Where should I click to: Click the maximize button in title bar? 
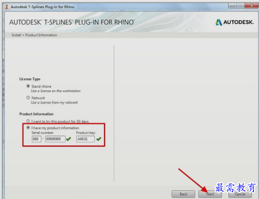241,6
